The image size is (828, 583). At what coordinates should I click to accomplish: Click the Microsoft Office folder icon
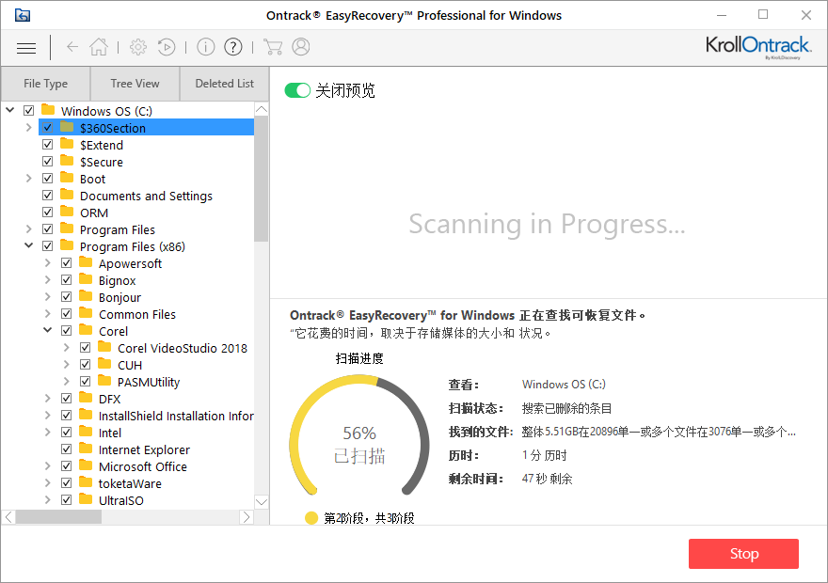coord(86,465)
